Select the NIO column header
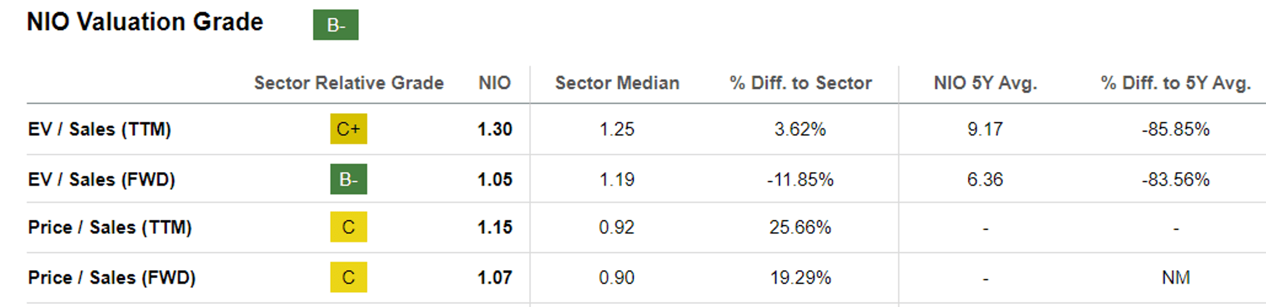This screenshot has height=307, width=1266. tap(494, 83)
